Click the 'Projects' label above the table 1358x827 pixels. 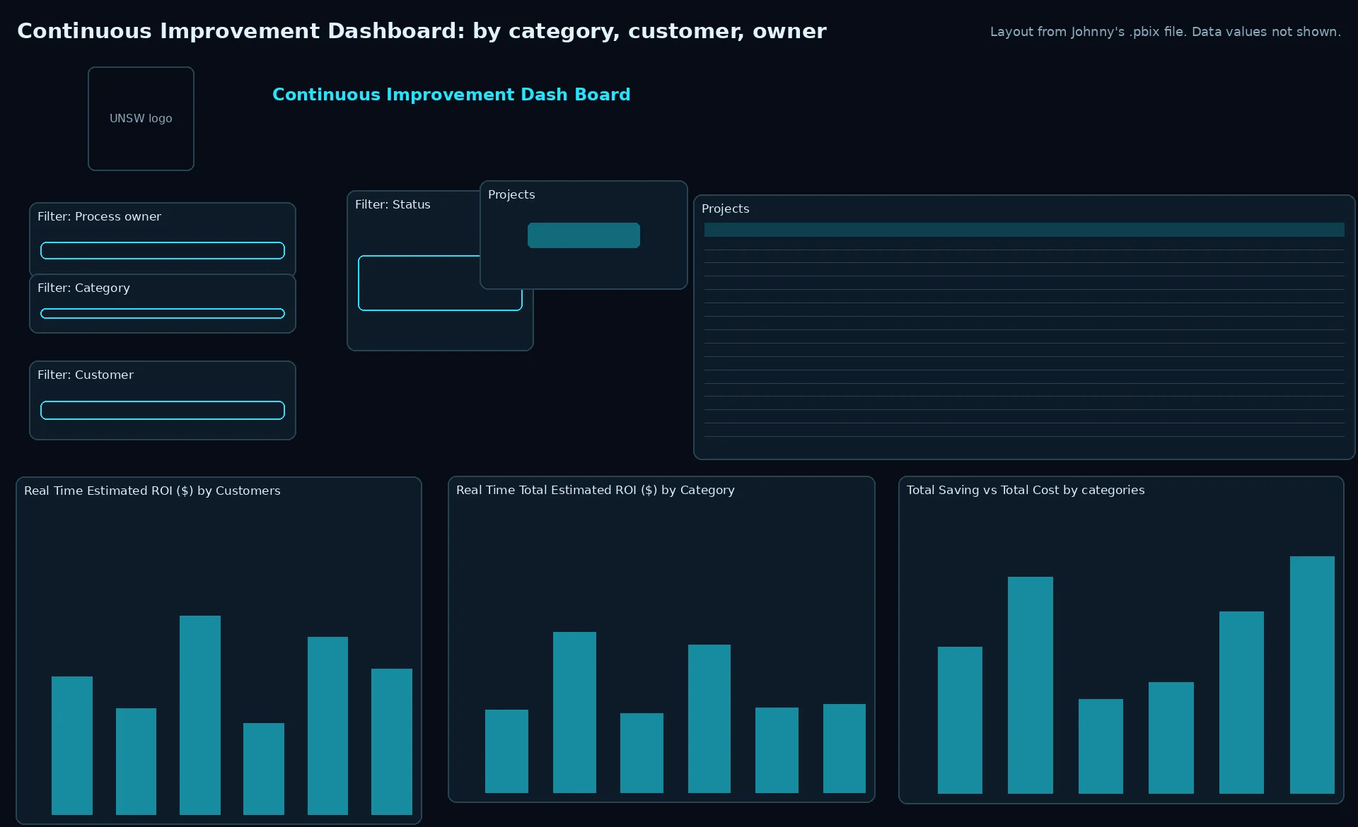pyautogui.click(x=726, y=209)
